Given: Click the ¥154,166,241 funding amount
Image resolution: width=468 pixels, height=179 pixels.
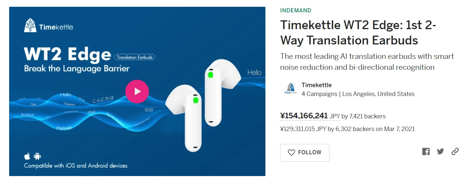Looking at the screenshot, I should point(304,116).
